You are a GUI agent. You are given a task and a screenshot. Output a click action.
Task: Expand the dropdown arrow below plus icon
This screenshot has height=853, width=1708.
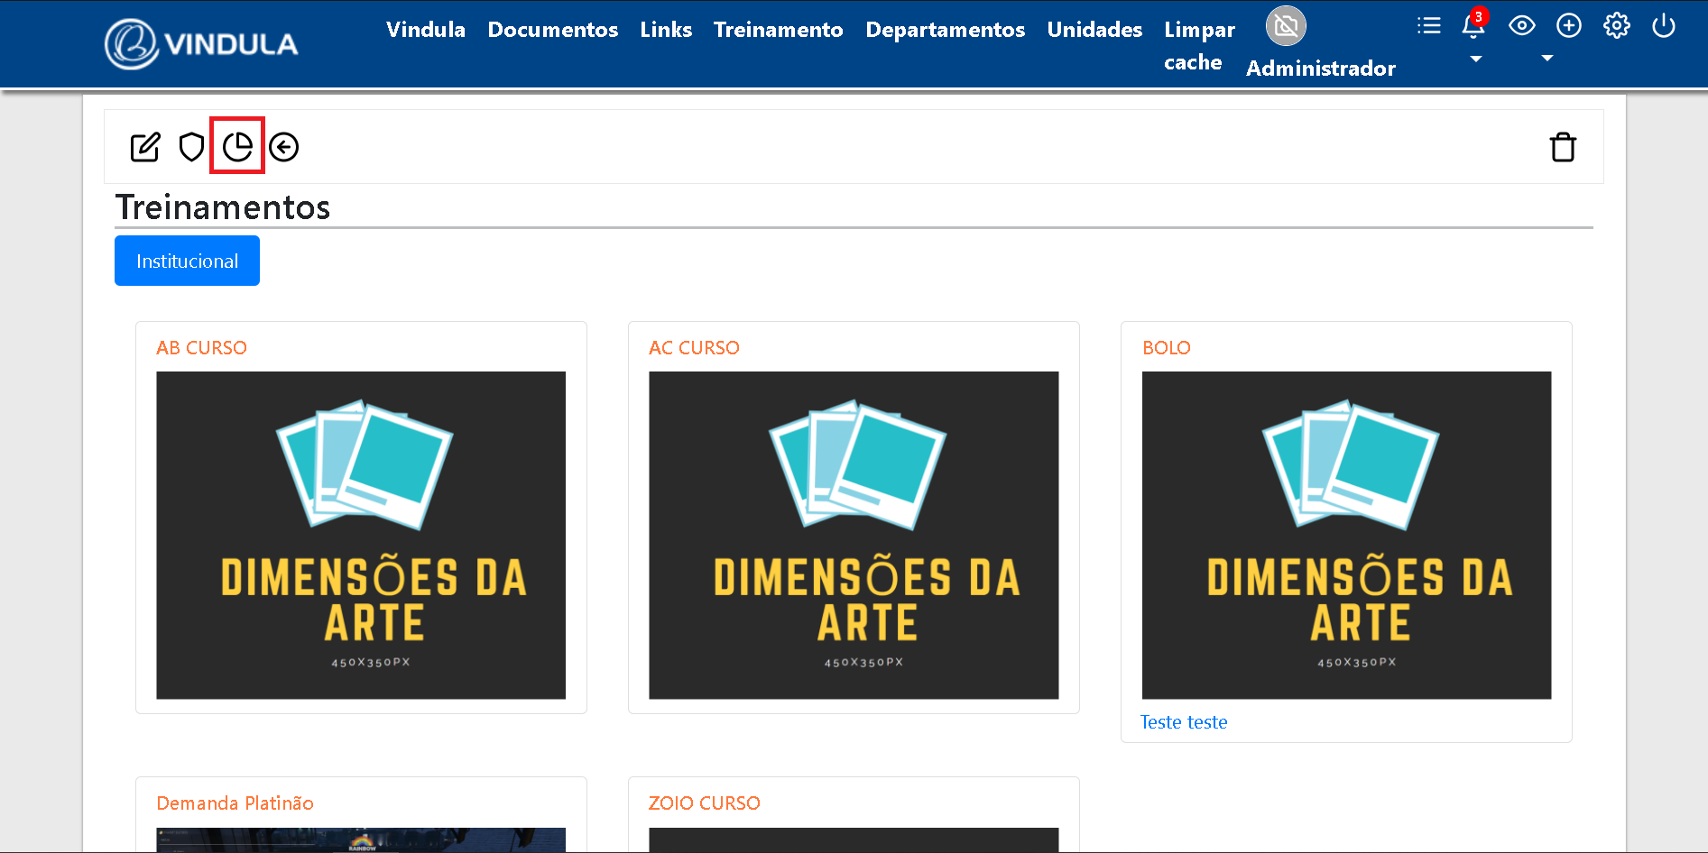1546,59
